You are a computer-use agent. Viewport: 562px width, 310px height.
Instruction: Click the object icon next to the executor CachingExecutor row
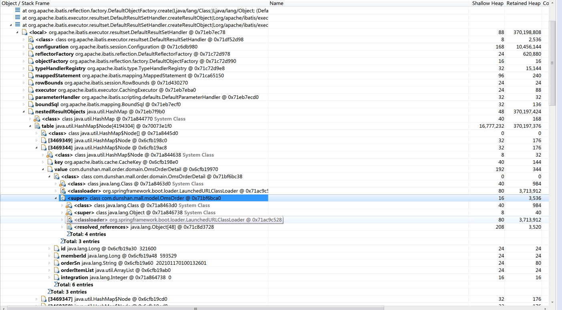[31, 90]
